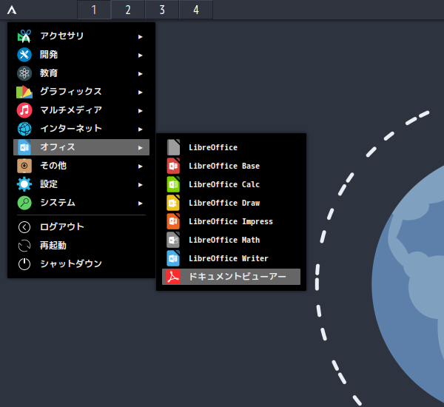444x407 pixels.
Task: Expand the その他 submenu arrow
Action: tap(140, 166)
